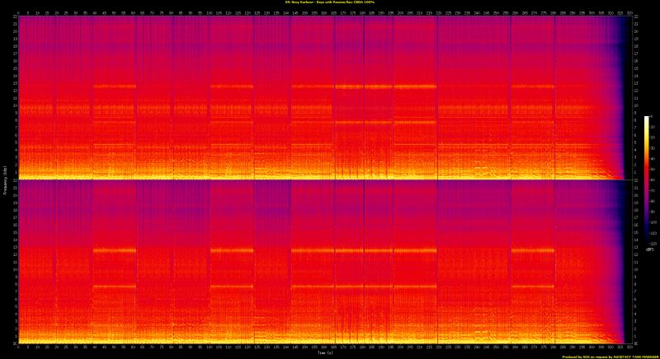
Task: Click the first 13 kHz band in lower channel
Action: 114,249
